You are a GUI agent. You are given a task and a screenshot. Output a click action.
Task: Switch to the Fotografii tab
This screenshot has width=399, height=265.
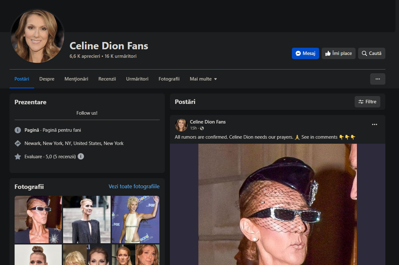click(169, 79)
